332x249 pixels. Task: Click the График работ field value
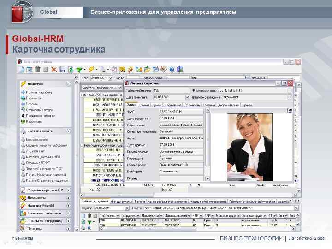181,165
